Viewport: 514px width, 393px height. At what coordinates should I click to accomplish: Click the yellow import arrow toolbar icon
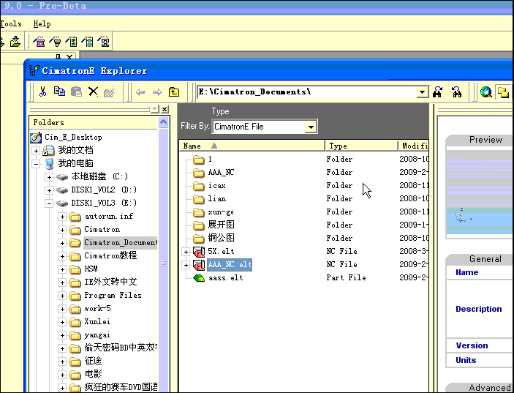coord(15,41)
